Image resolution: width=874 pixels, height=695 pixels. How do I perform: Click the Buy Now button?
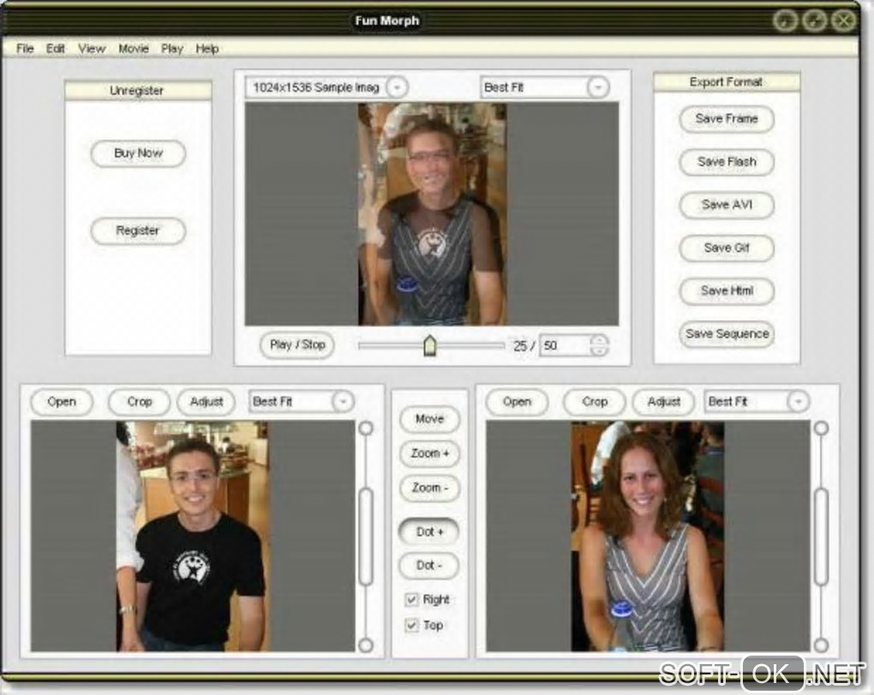click(138, 153)
